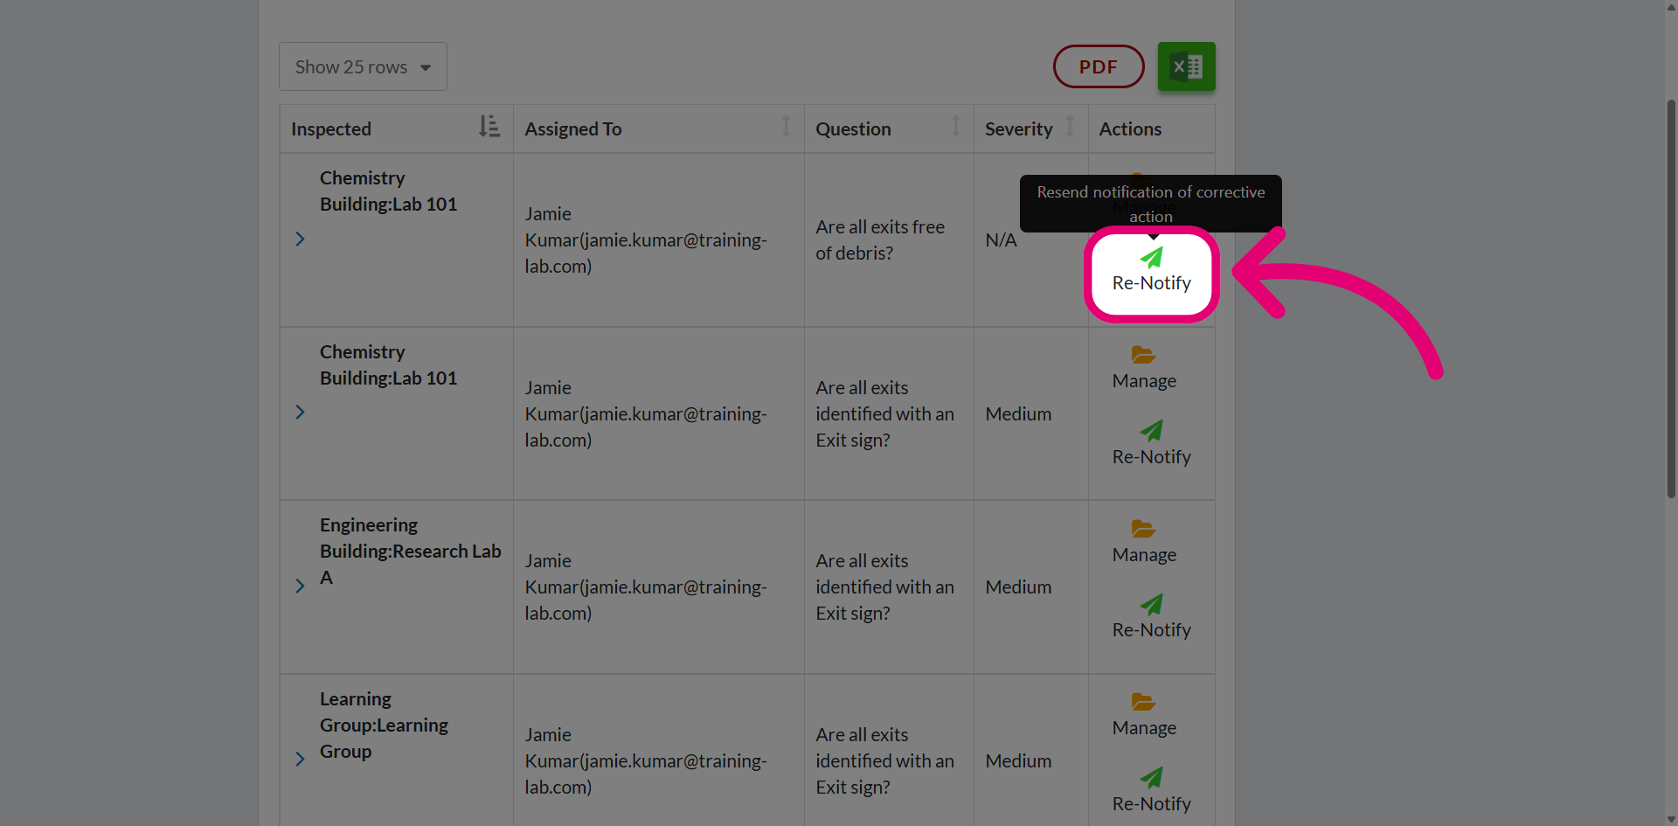Screen dimensions: 1678x826
Task: Sort by the Assigned To column
Action: tap(658, 128)
